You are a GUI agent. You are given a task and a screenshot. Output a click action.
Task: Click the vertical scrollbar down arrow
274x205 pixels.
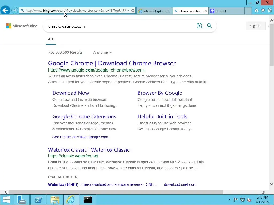coord(272,184)
